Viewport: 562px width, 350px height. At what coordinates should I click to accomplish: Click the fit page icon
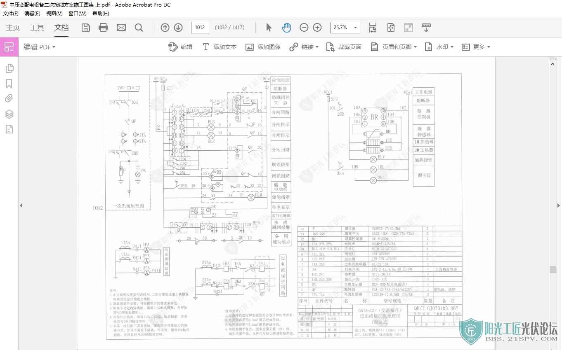[x=391, y=28]
